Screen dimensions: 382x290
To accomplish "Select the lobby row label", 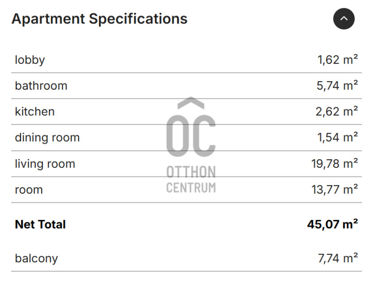I will click(x=30, y=60).
